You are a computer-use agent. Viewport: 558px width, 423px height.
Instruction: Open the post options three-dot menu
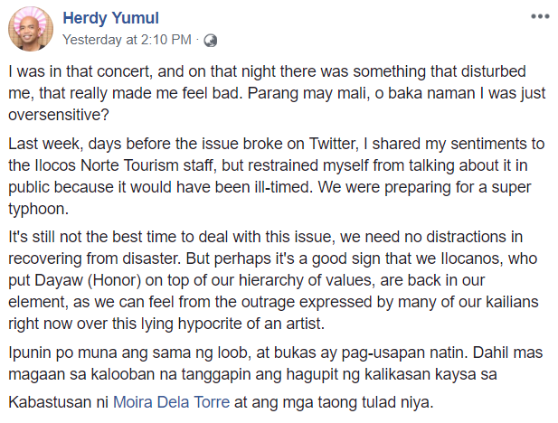(540, 16)
